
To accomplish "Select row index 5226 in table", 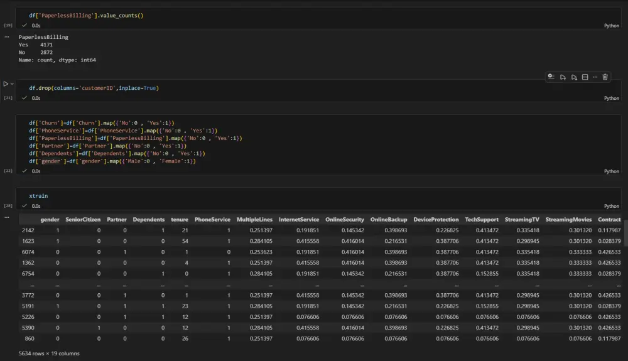I will (x=28, y=316).
